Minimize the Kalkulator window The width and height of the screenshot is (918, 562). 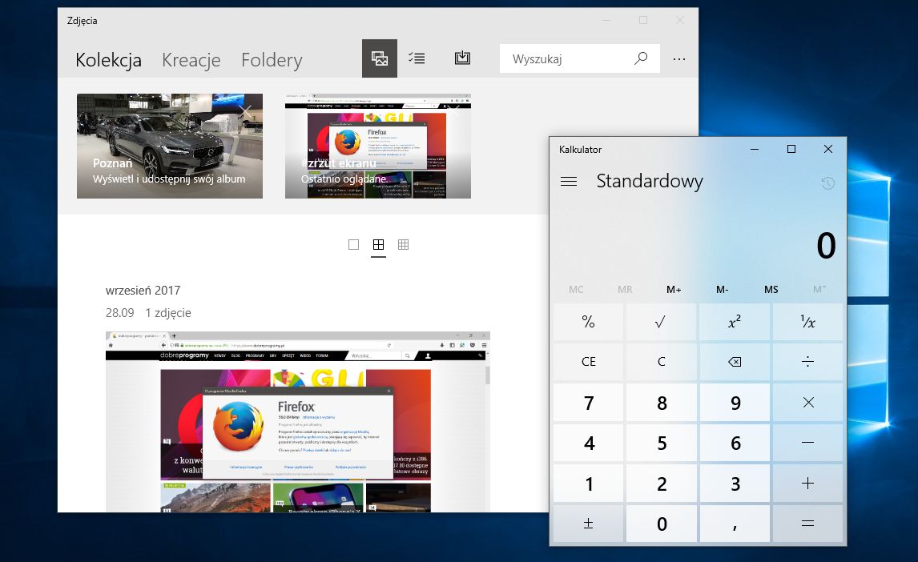point(755,149)
